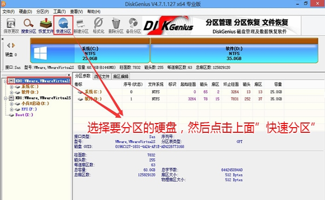Close the left disk tree panel

point(69,75)
